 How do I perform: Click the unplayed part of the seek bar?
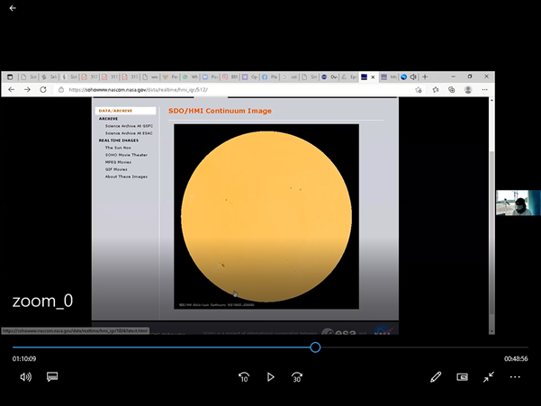point(414,347)
